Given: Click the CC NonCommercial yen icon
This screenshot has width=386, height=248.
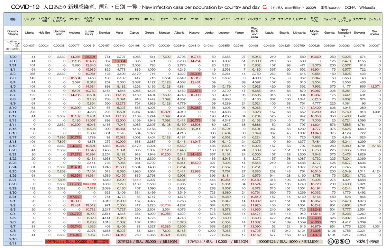Looking at the screenshot, I should [341, 241].
